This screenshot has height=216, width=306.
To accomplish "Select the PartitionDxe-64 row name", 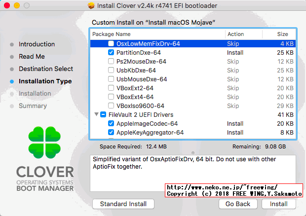I will click(139, 53).
